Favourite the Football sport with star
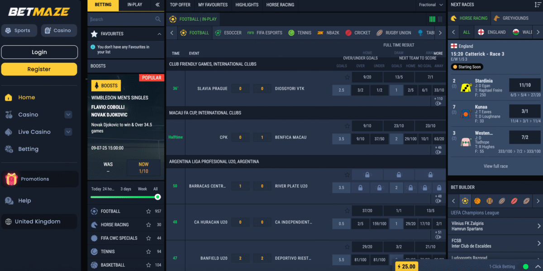Image resolution: width=543 pixels, height=271 pixels. tap(148, 211)
